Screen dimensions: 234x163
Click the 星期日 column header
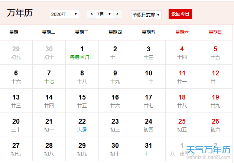215,32
